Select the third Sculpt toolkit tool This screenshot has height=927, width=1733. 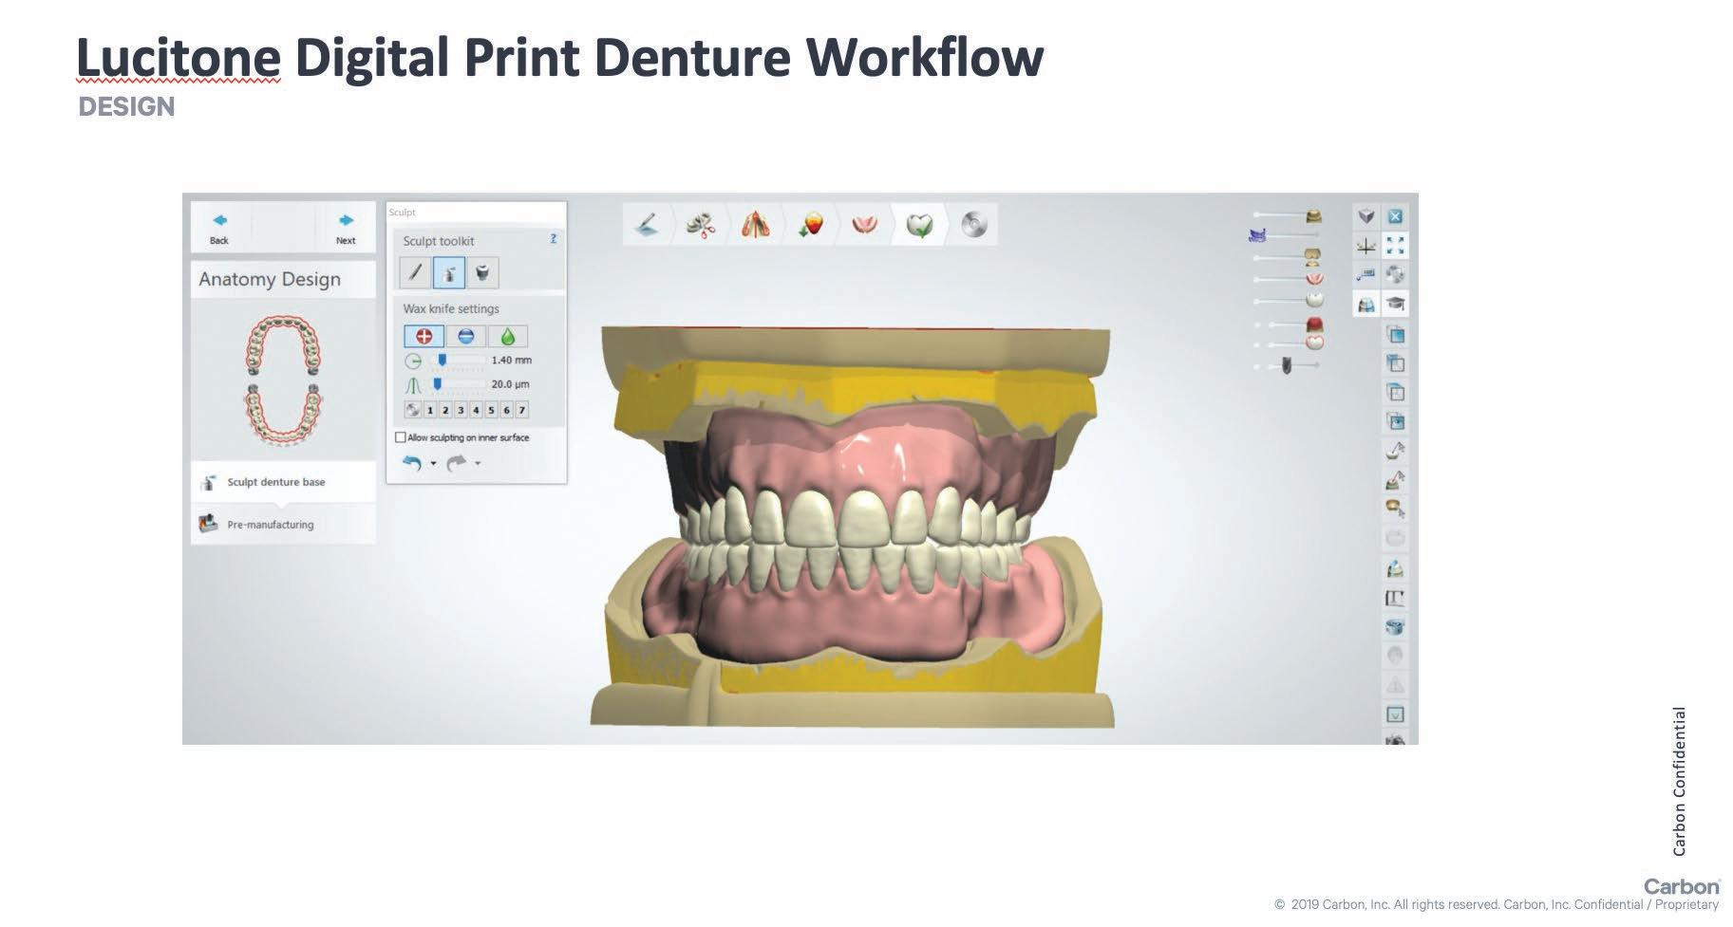pos(482,273)
